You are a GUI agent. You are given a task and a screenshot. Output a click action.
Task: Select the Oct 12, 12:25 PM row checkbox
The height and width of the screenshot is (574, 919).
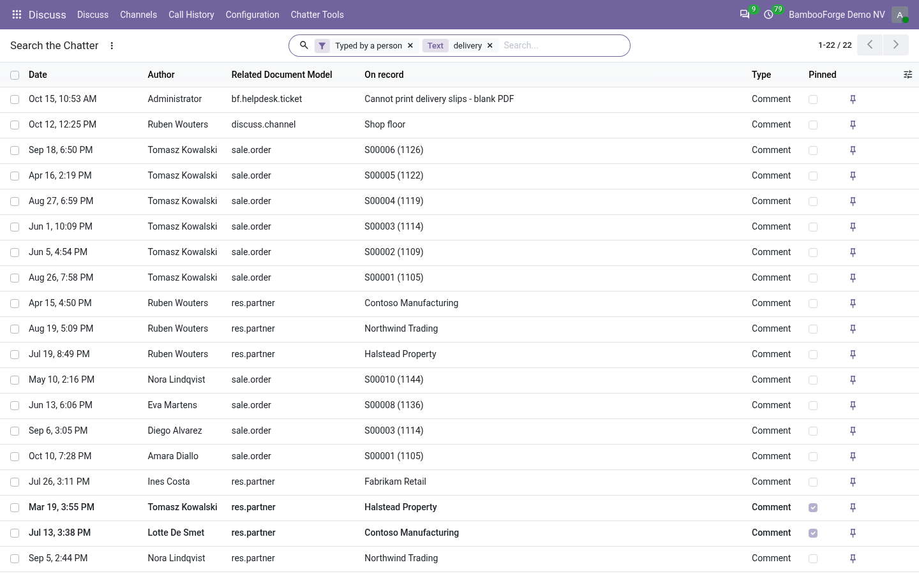point(15,125)
